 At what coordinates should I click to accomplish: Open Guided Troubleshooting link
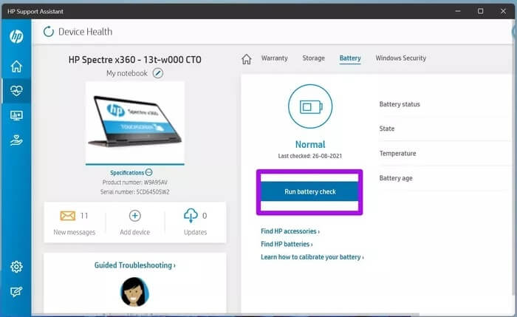click(x=135, y=265)
